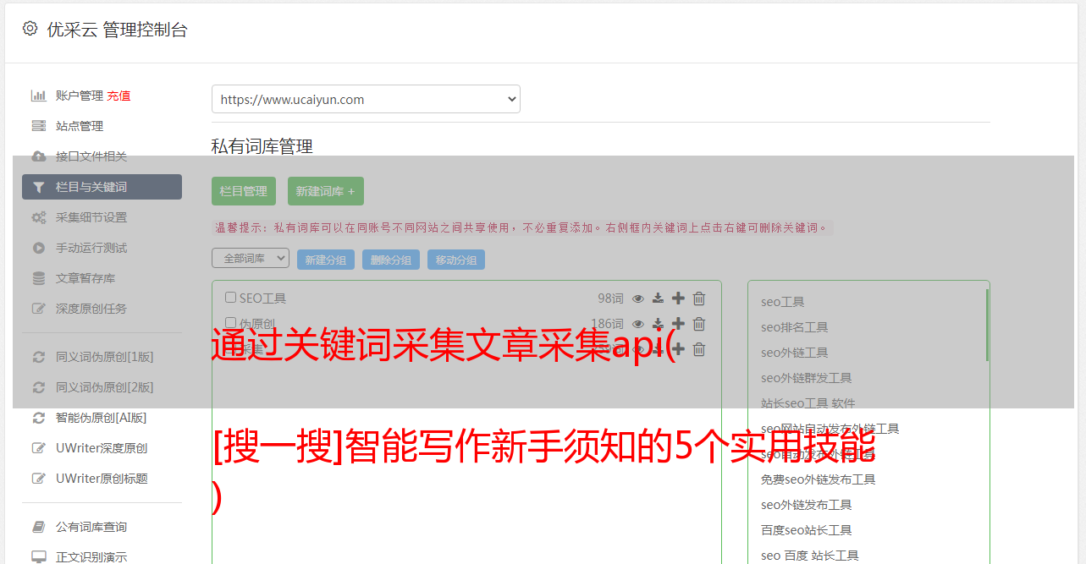The width and height of the screenshot is (1086, 564).
Task: Select keyword seo外链工具
Action: 795,353
